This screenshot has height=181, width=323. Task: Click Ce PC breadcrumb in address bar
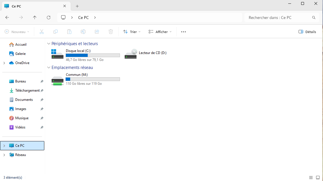(x=83, y=18)
